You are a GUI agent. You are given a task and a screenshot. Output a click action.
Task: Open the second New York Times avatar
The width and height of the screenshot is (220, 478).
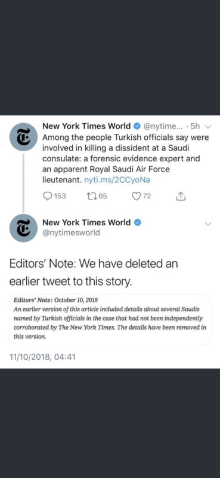[23, 228]
